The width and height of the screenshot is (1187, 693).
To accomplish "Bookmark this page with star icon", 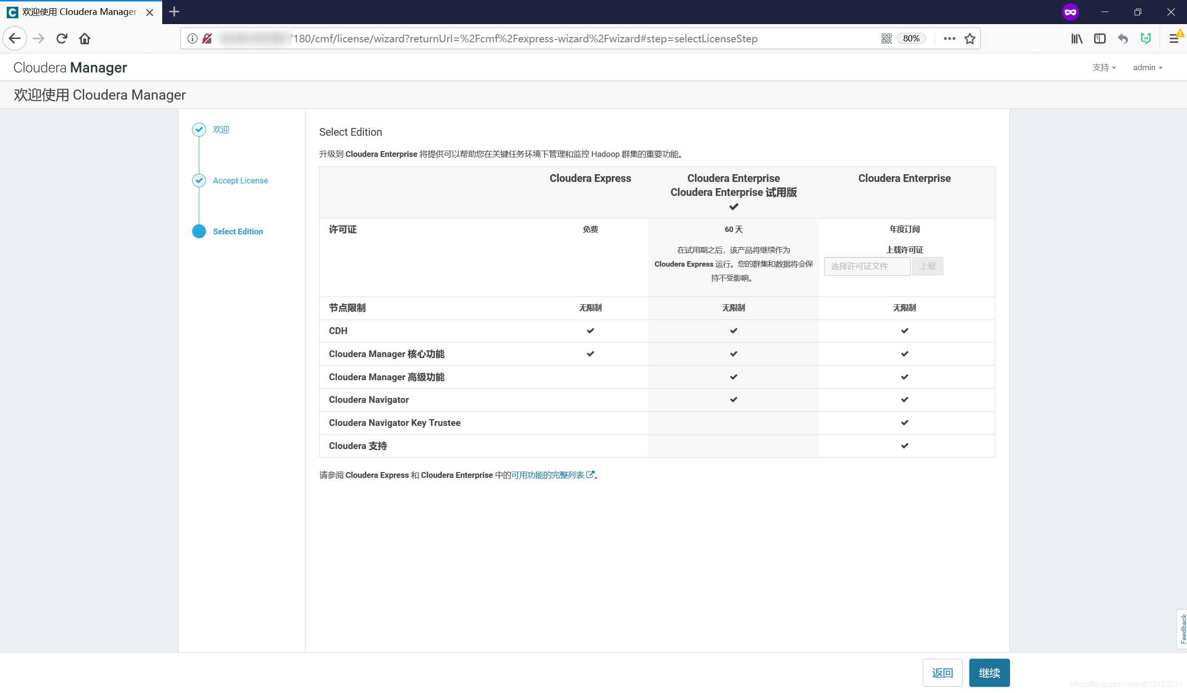I will tap(970, 38).
